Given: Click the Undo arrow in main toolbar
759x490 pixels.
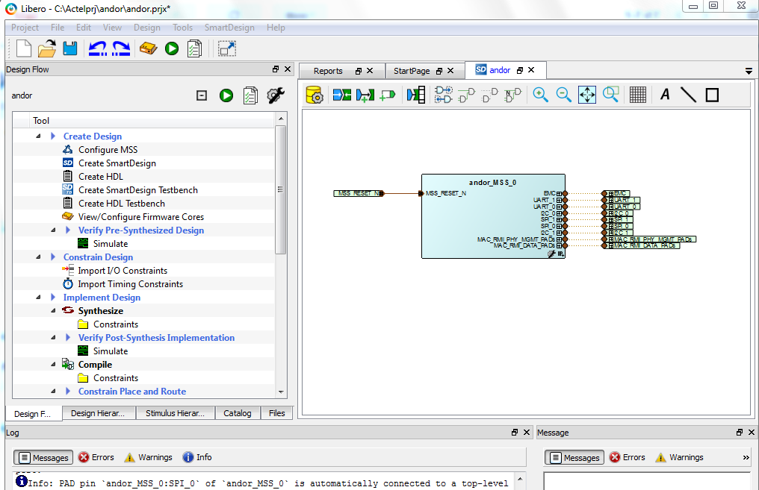Looking at the screenshot, I should [x=97, y=49].
